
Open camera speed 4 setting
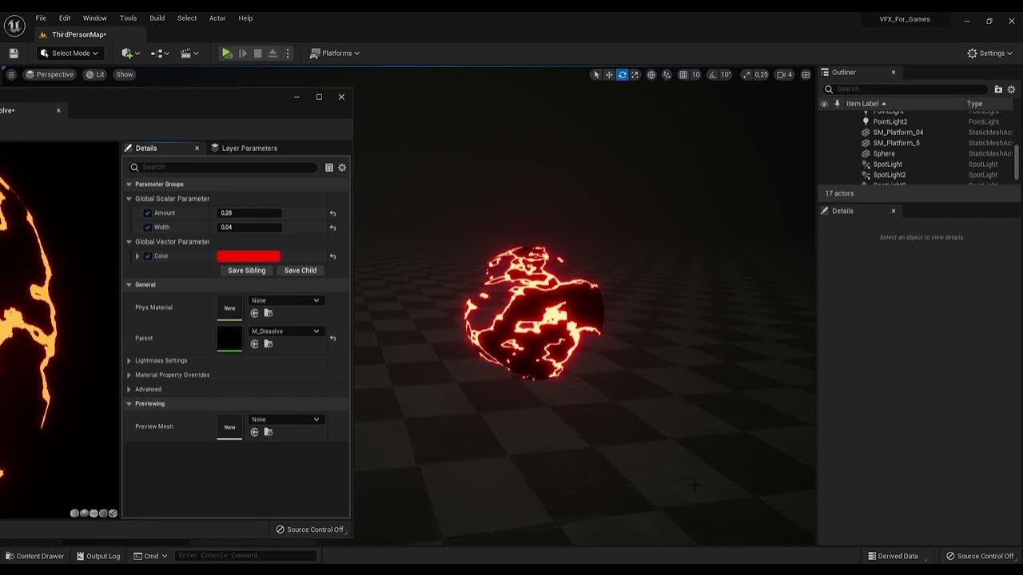[x=785, y=74]
